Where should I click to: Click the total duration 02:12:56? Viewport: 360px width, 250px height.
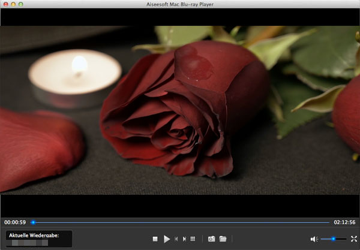click(x=345, y=222)
